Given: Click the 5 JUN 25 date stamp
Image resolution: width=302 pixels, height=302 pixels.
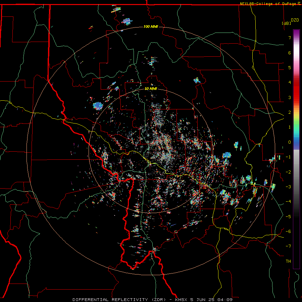Looking at the screenshot, I should pyautogui.click(x=203, y=300).
